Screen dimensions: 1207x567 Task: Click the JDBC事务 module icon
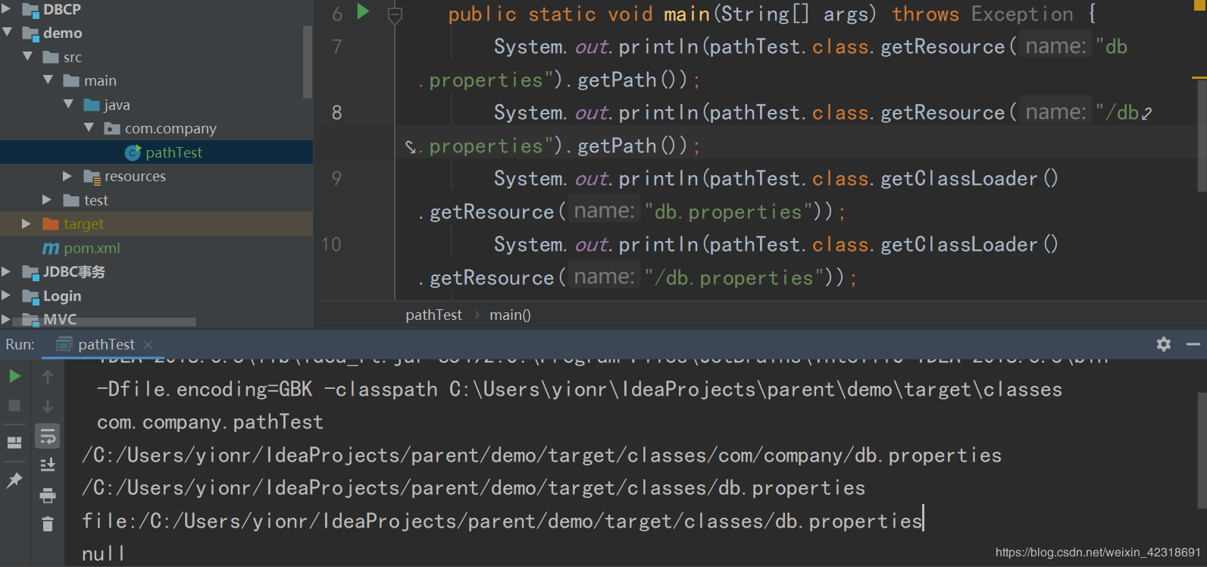(31, 272)
